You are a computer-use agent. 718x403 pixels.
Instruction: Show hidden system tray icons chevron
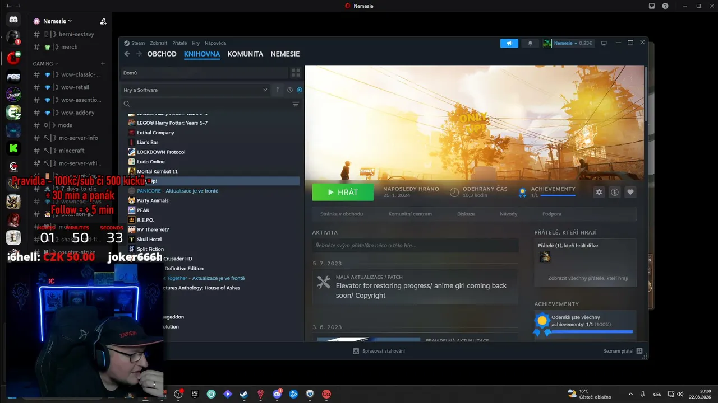[x=630, y=394]
